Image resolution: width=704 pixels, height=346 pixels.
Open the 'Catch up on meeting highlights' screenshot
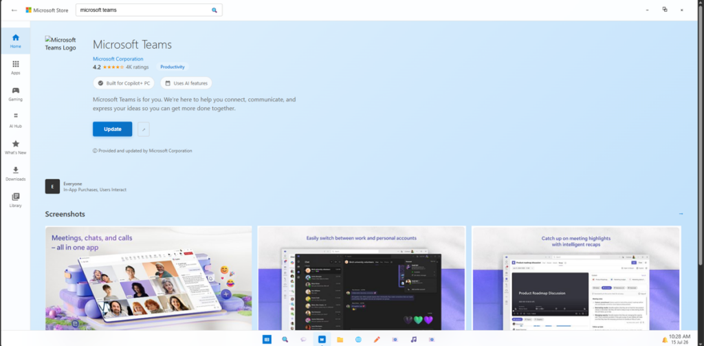(577, 278)
